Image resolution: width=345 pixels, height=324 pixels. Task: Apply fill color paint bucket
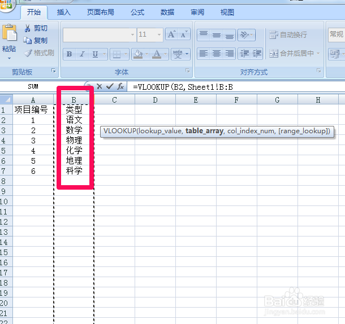[138, 54]
